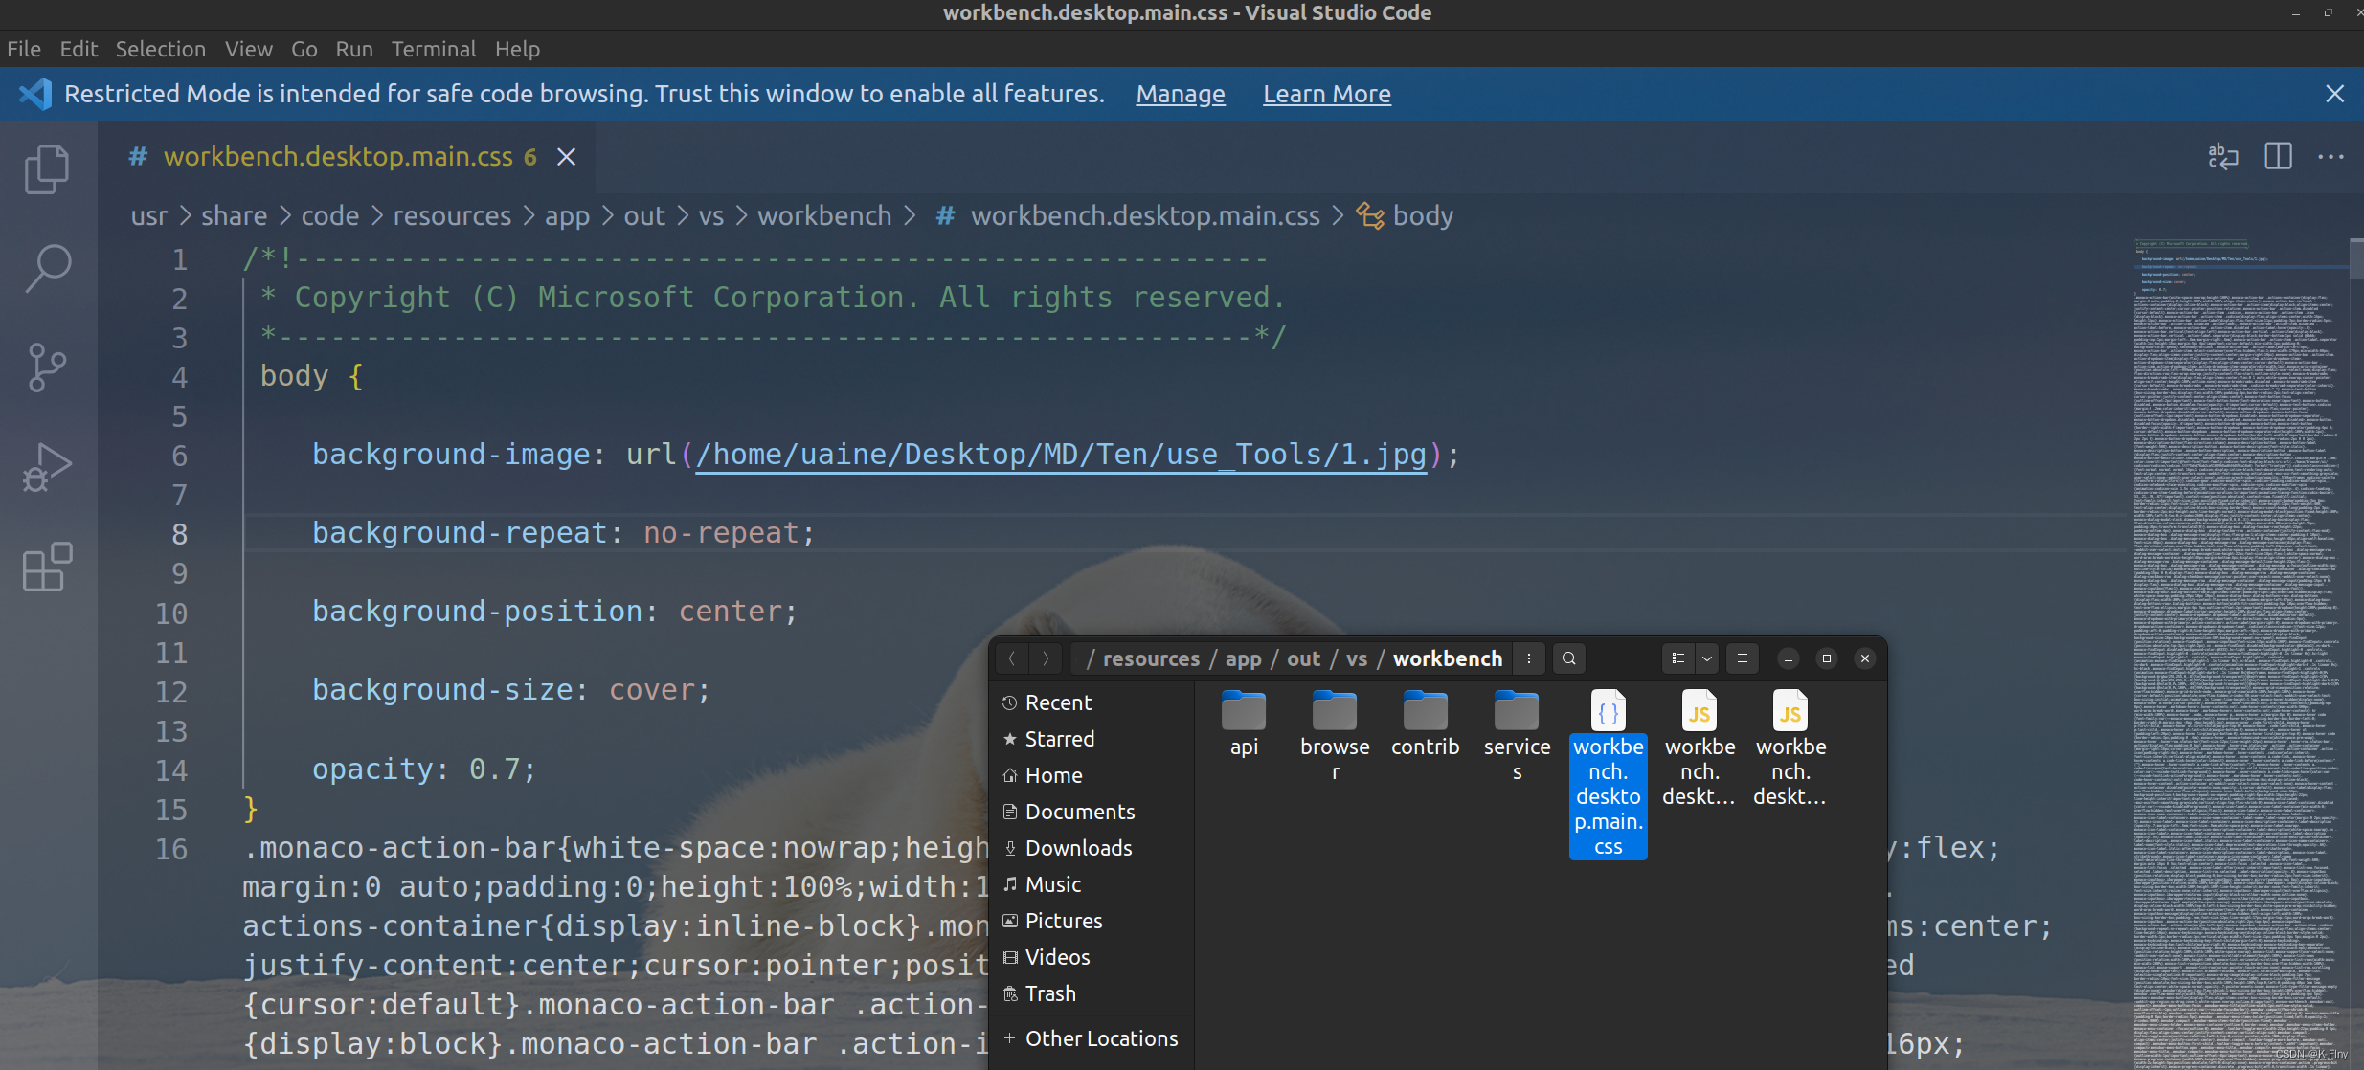Open the Run and Debug view
The height and width of the screenshot is (1070, 2364).
tap(47, 467)
